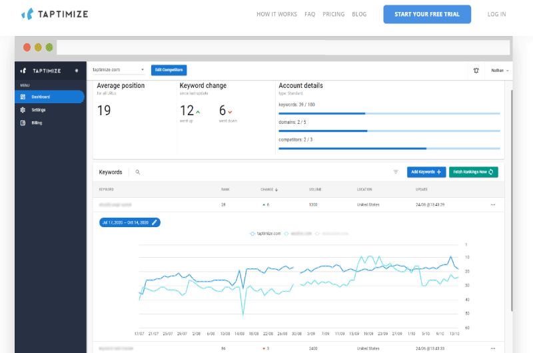This screenshot has width=533, height=353.
Task: Click the Settings gear icon
Action: 23,110
